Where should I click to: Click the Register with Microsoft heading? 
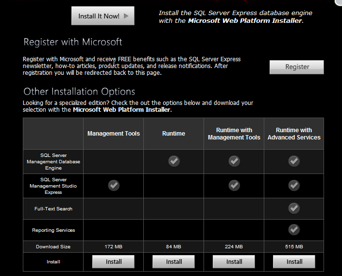tap(73, 42)
